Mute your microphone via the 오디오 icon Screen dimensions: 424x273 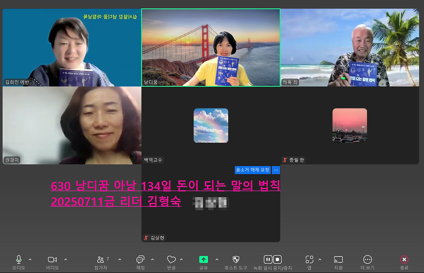click(19, 259)
